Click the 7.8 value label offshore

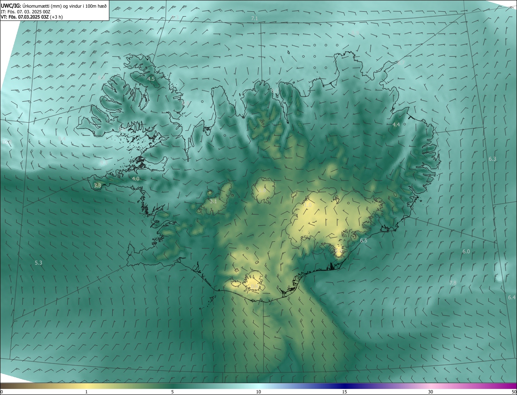click(453, 283)
